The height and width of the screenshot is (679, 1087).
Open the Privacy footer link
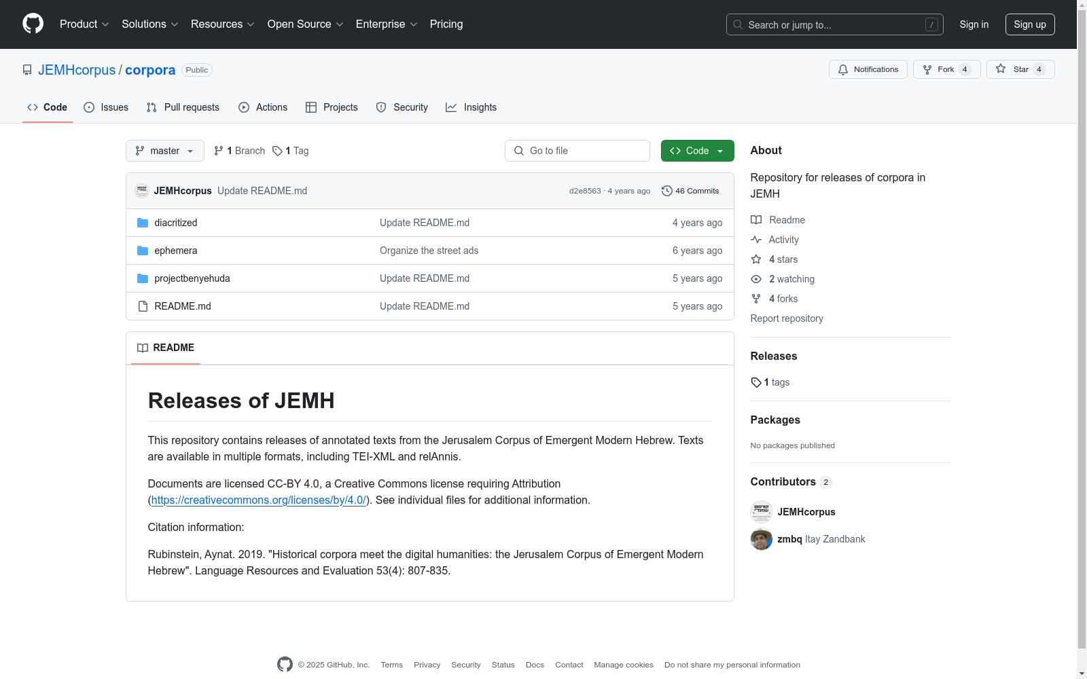(427, 665)
